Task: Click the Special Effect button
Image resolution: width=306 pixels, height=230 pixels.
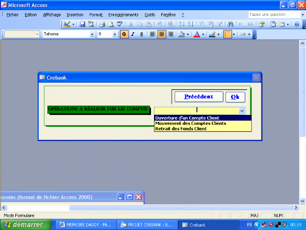Action: pyautogui.click(x=243, y=34)
